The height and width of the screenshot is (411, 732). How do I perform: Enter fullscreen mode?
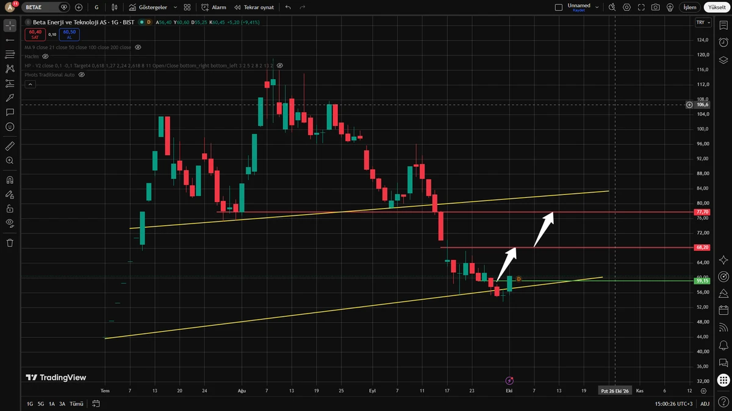point(641,7)
